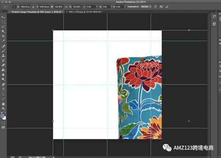Commit the transform with the checkmark
This screenshot has height=158, width=221.
tap(167, 7)
